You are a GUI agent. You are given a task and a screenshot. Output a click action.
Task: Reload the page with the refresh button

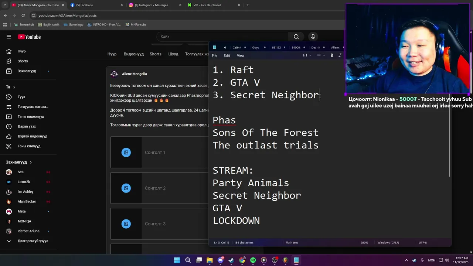click(x=23, y=16)
